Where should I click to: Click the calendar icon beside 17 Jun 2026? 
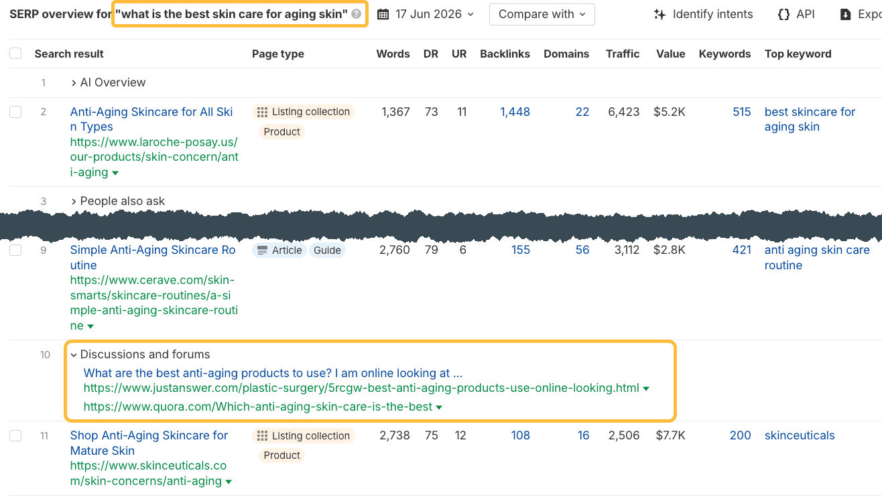point(383,14)
